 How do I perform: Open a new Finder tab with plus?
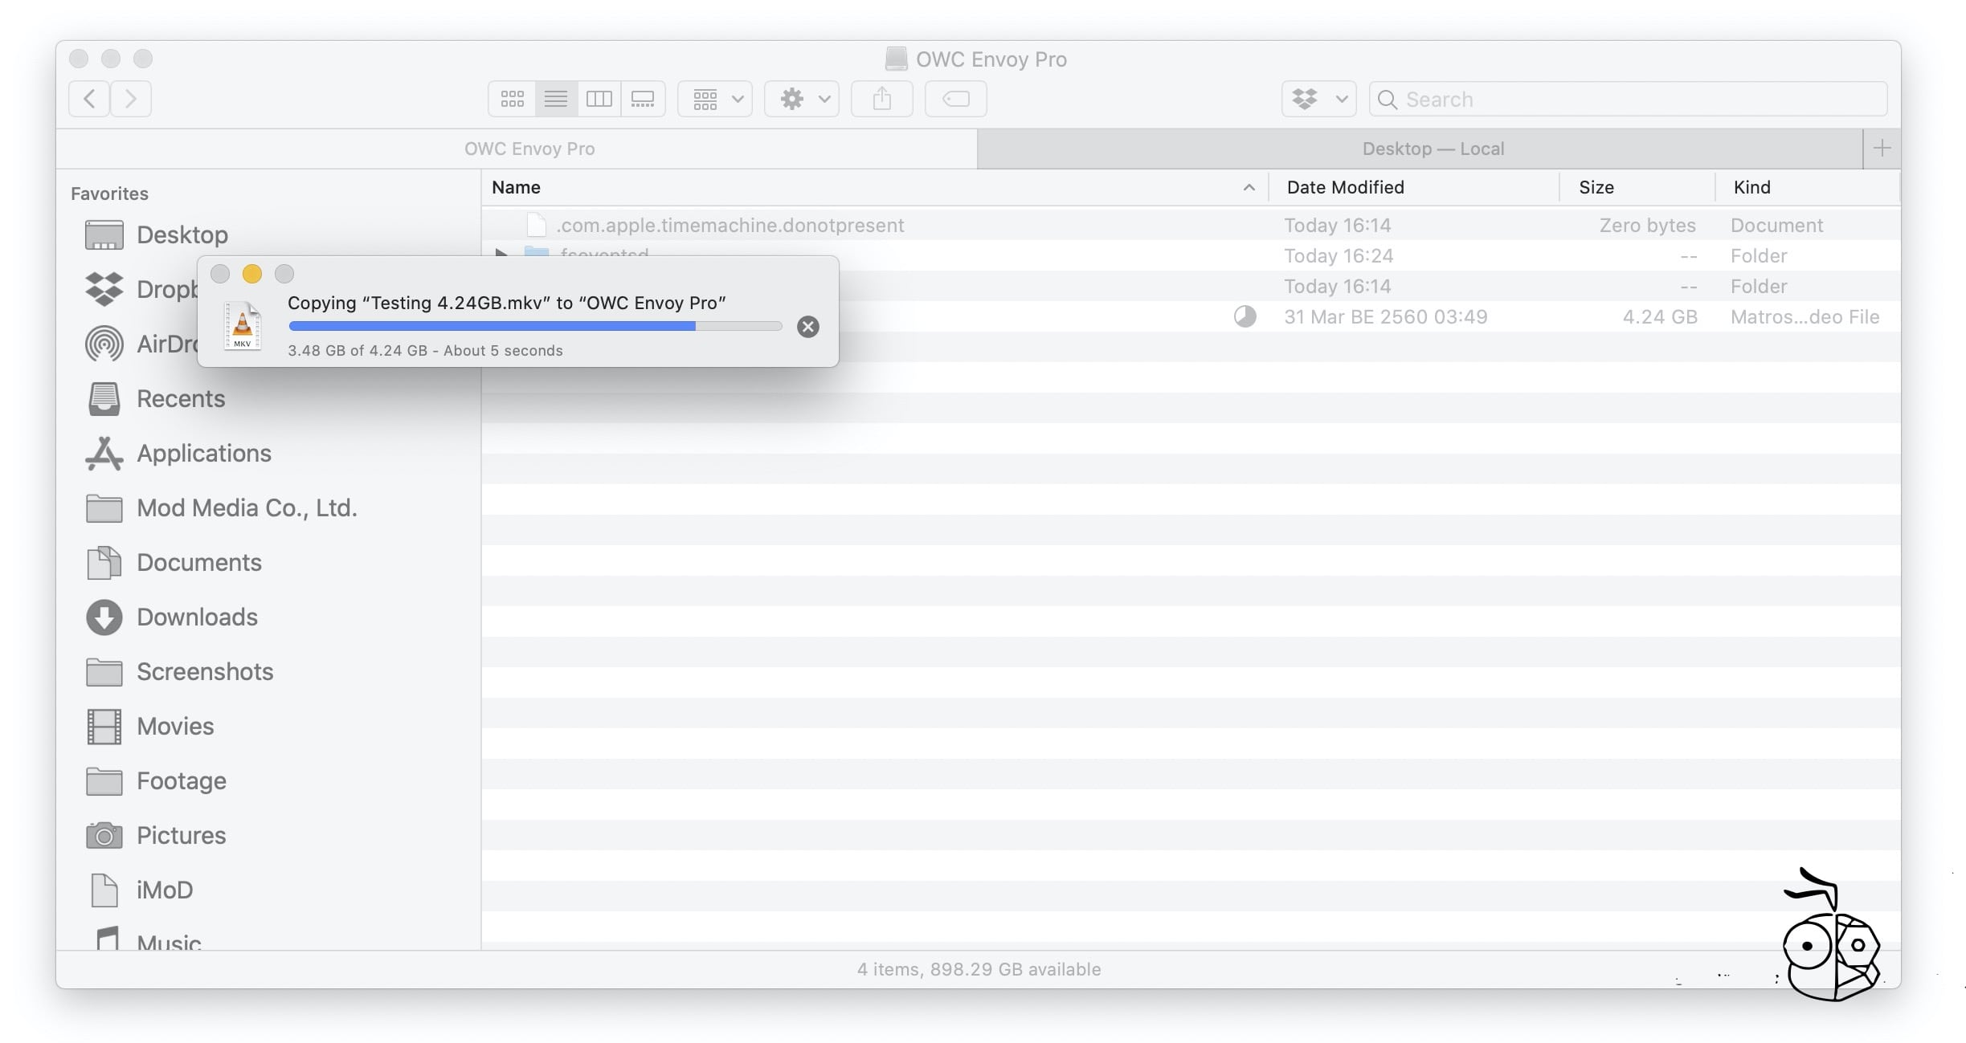point(1881,149)
